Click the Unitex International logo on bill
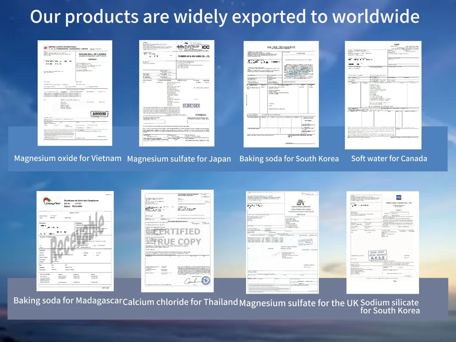Image resolution: width=456 pixels, height=342 pixels. (x=49, y=48)
